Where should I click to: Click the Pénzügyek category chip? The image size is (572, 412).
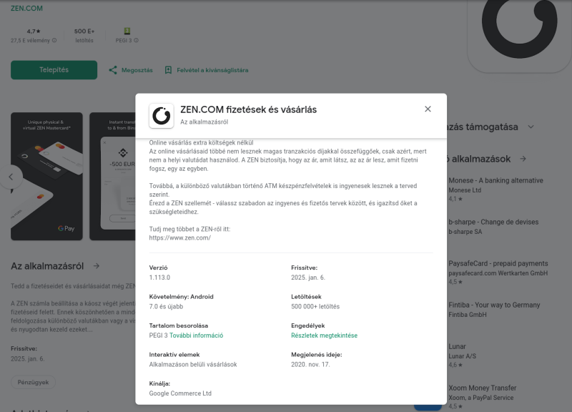pos(33,382)
